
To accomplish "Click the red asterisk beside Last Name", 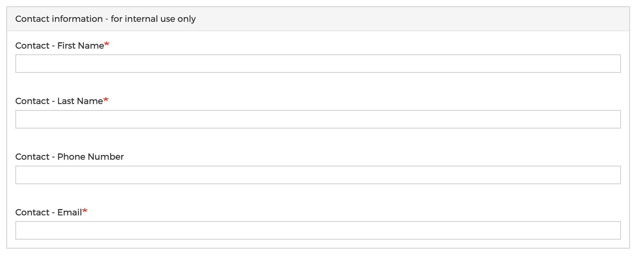I will [106, 100].
